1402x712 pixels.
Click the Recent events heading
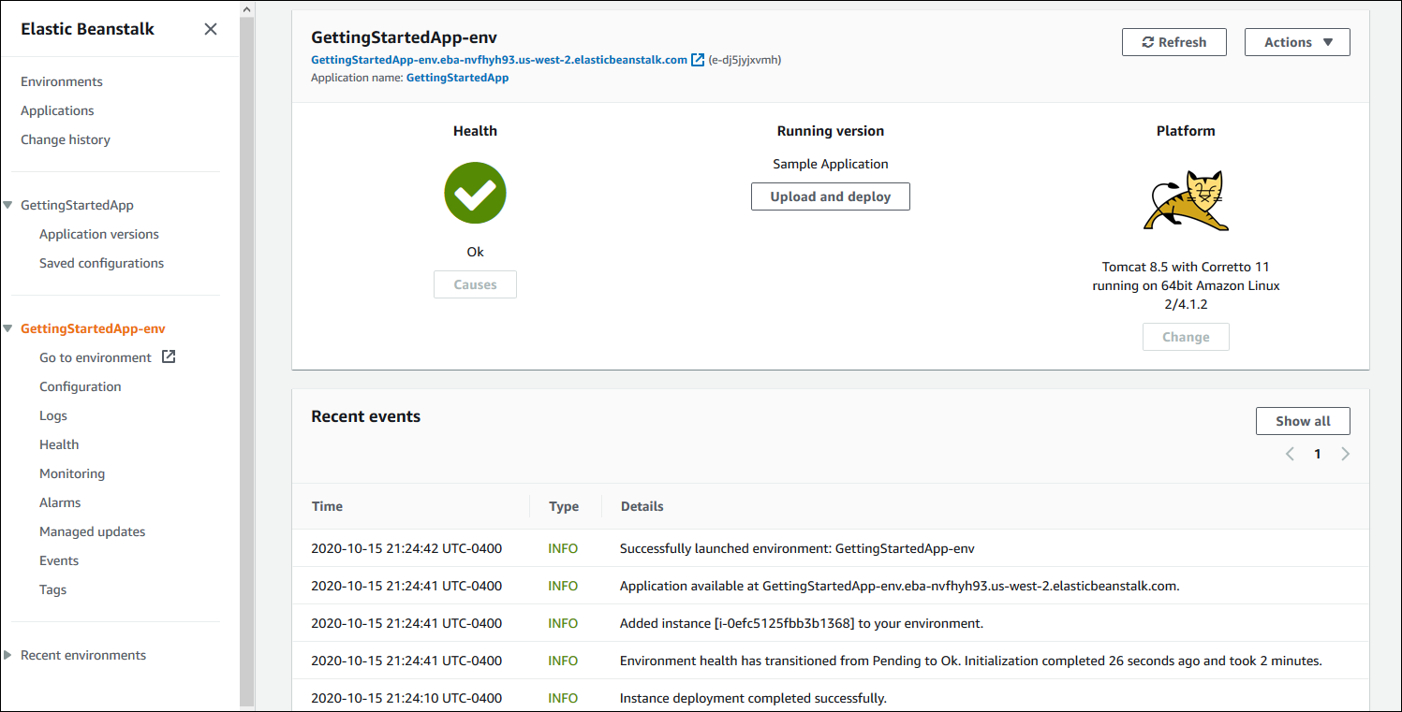[366, 416]
